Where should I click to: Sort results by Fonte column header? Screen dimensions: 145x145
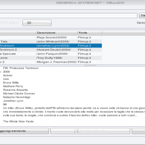[90, 33]
